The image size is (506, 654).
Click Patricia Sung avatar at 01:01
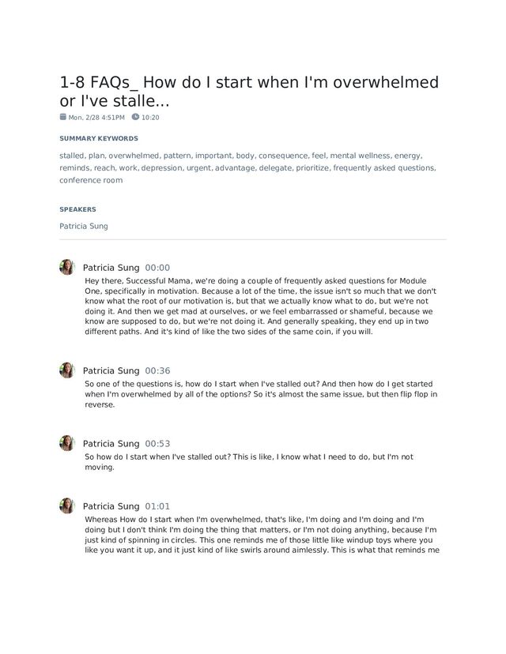coord(67,506)
